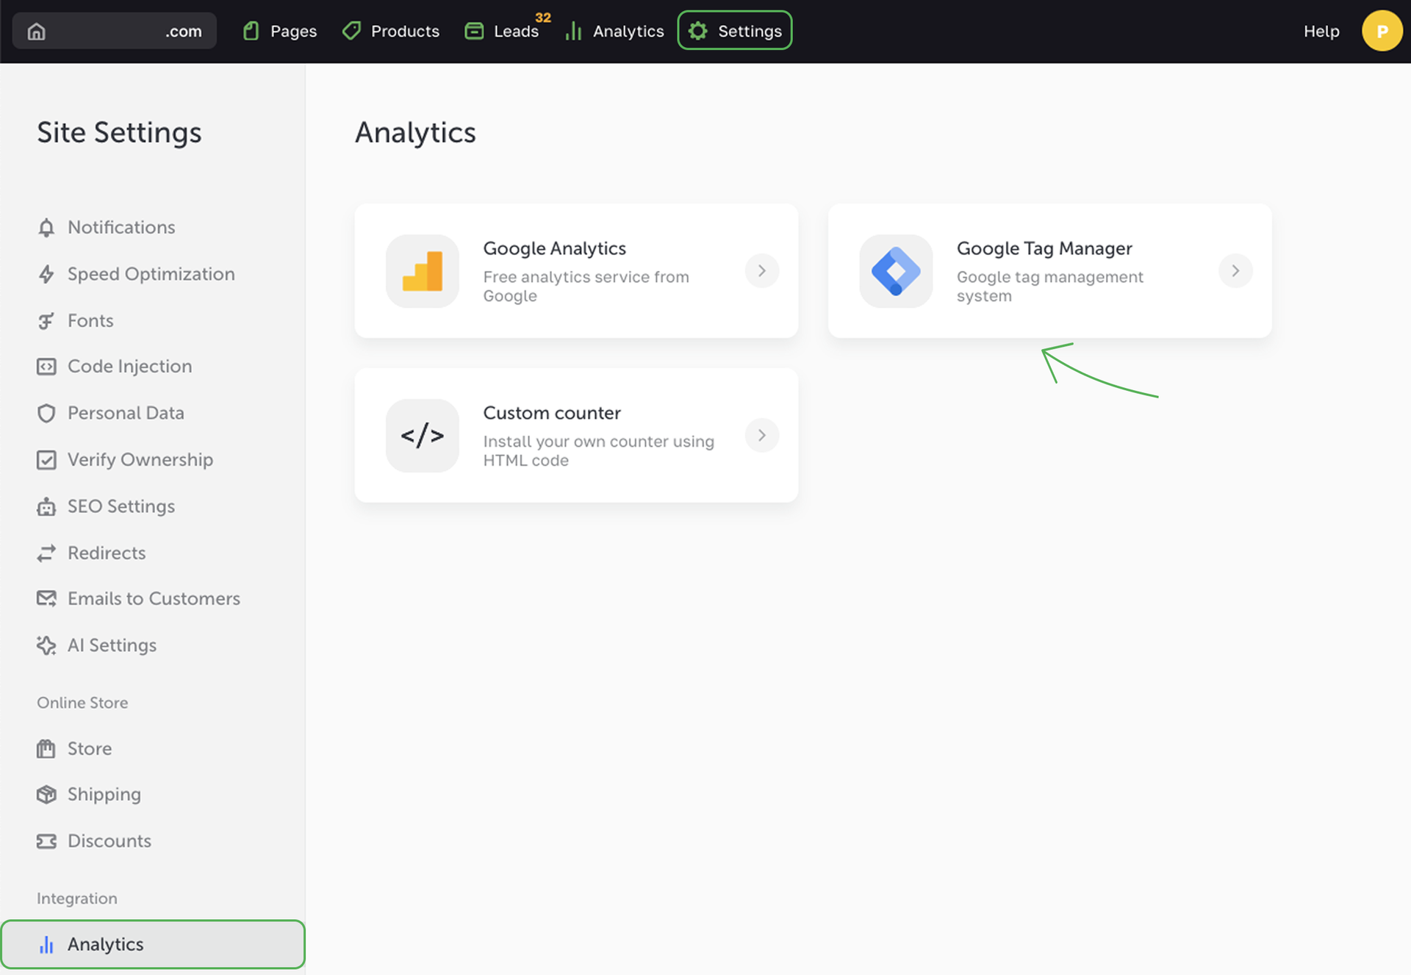The height and width of the screenshot is (975, 1411).
Task: Open the Pages tab in top navigation
Action: [x=280, y=31]
